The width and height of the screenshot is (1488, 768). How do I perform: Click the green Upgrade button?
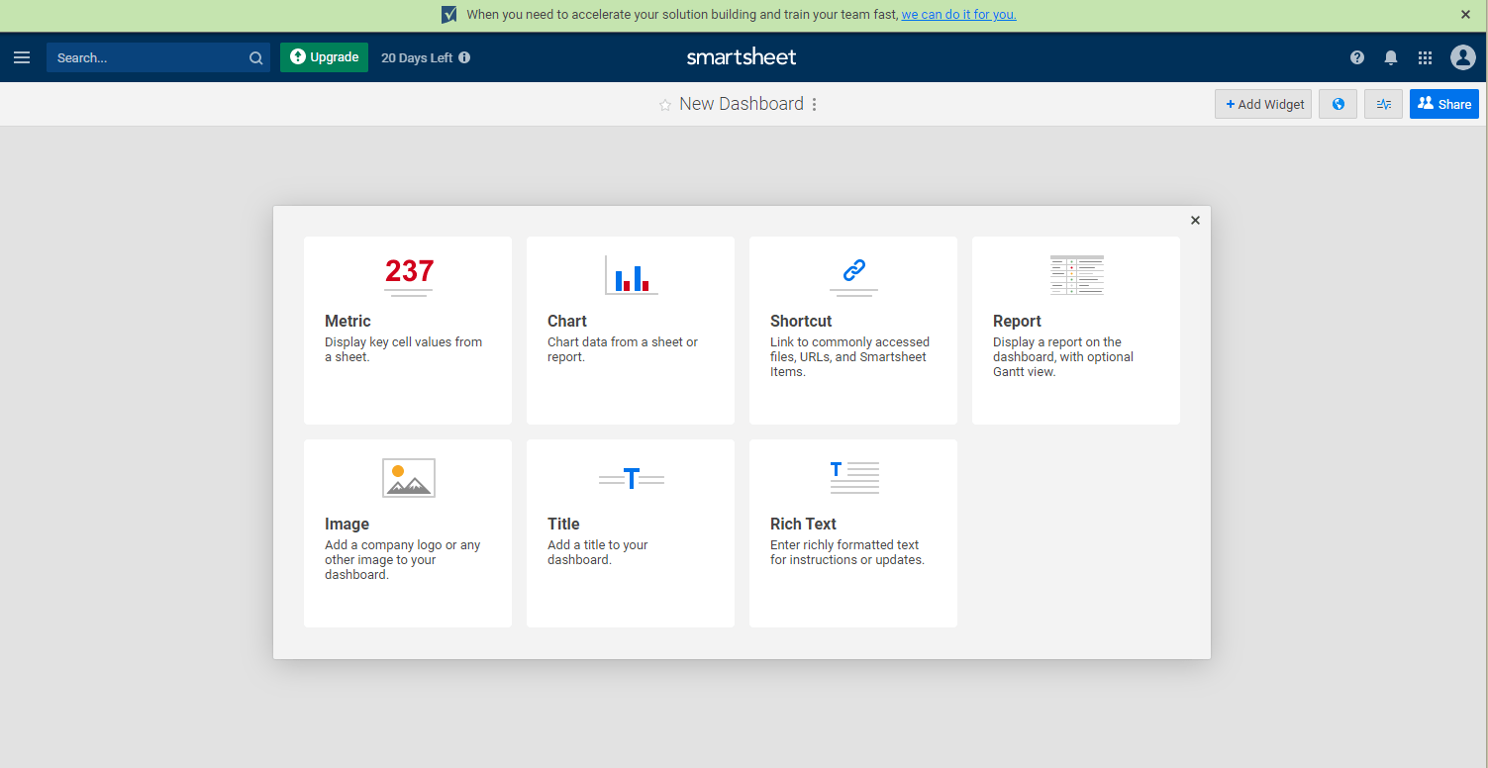(x=324, y=57)
